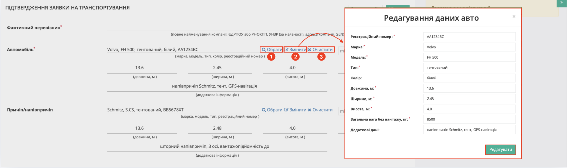Clear the Автомобіль row with Очистити
This screenshot has width=567, height=168.
click(x=321, y=50)
